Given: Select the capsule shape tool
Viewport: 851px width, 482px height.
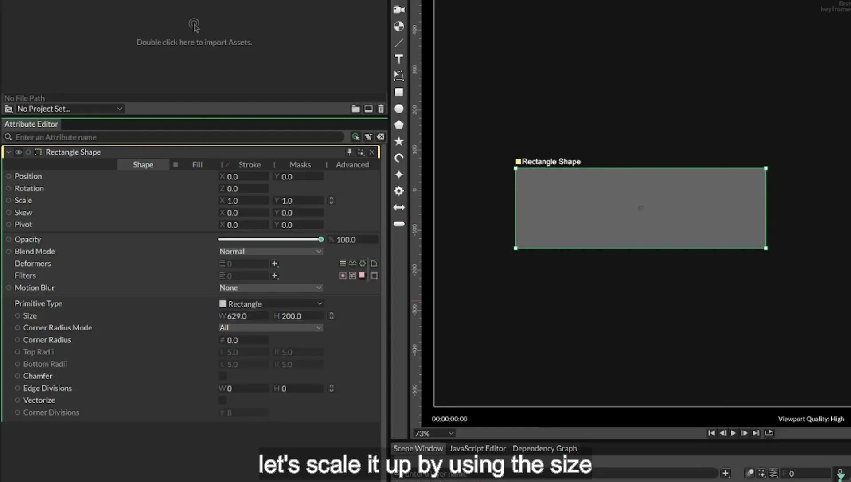Looking at the screenshot, I should [399, 224].
